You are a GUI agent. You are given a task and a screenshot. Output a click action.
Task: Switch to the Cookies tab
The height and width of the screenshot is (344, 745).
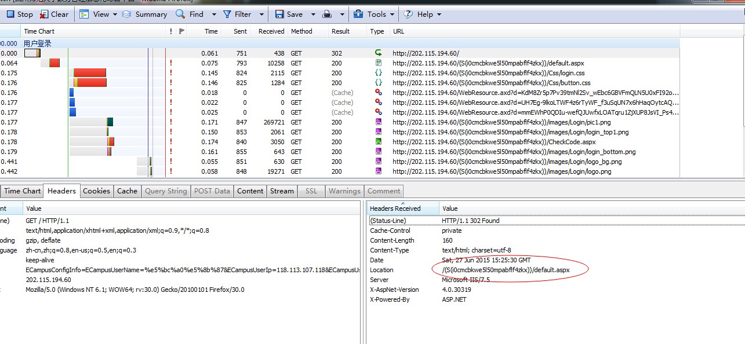96,191
